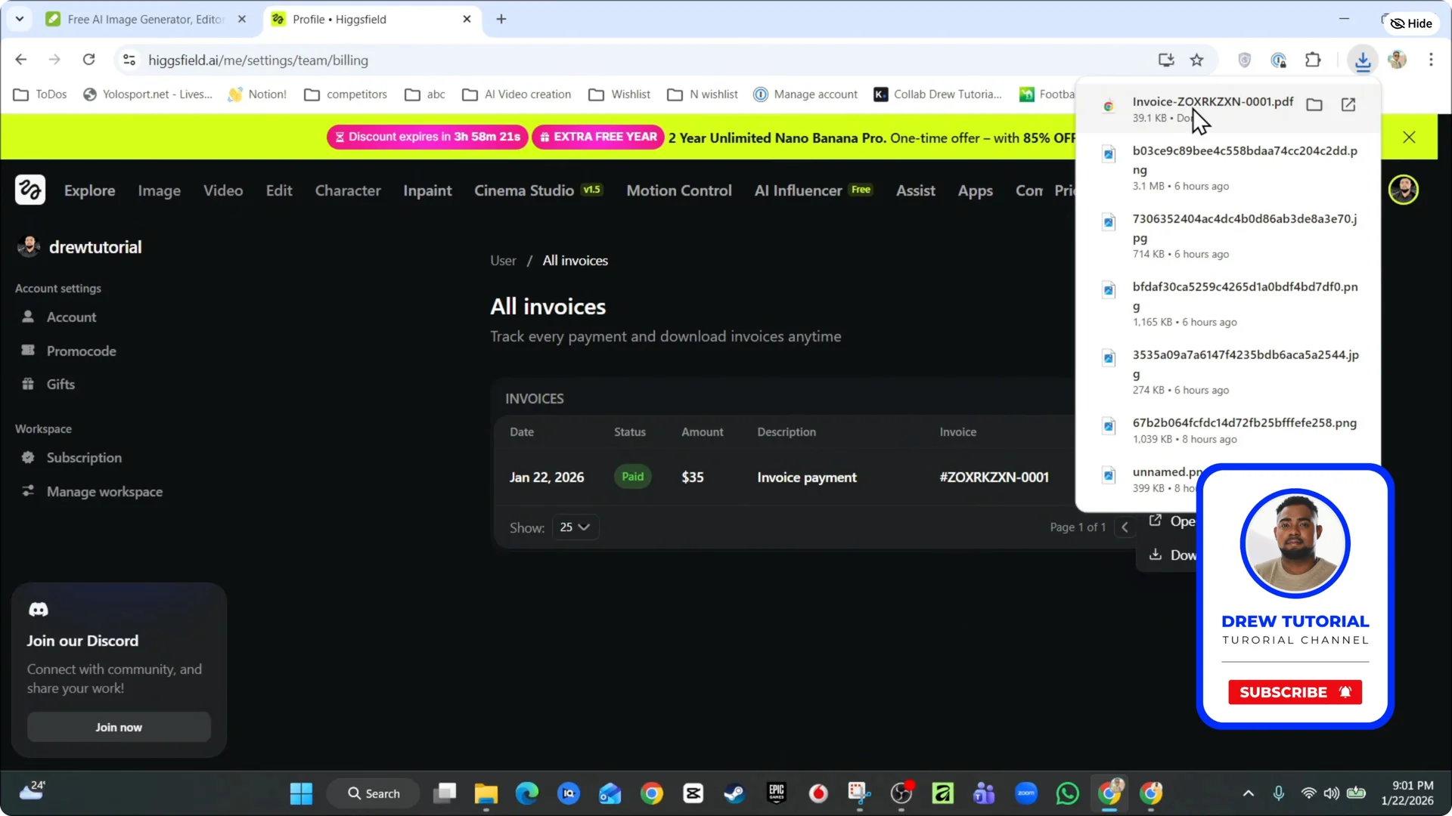The height and width of the screenshot is (816, 1452).
Task: Click the Higgsfield logo in the top-left corner
Action: pos(30,190)
